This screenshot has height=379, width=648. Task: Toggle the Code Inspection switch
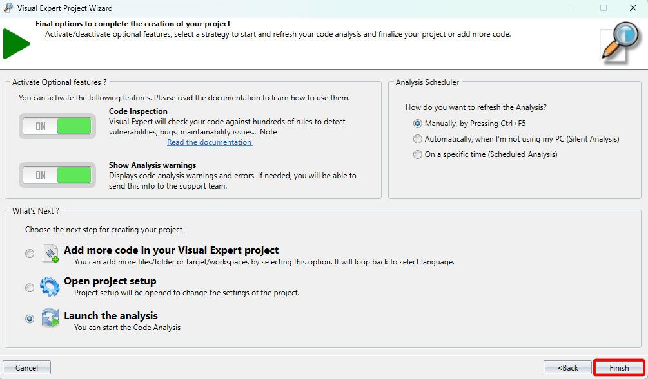pos(57,126)
